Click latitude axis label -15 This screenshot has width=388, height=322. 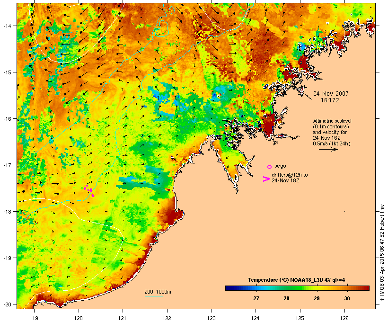point(7,72)
